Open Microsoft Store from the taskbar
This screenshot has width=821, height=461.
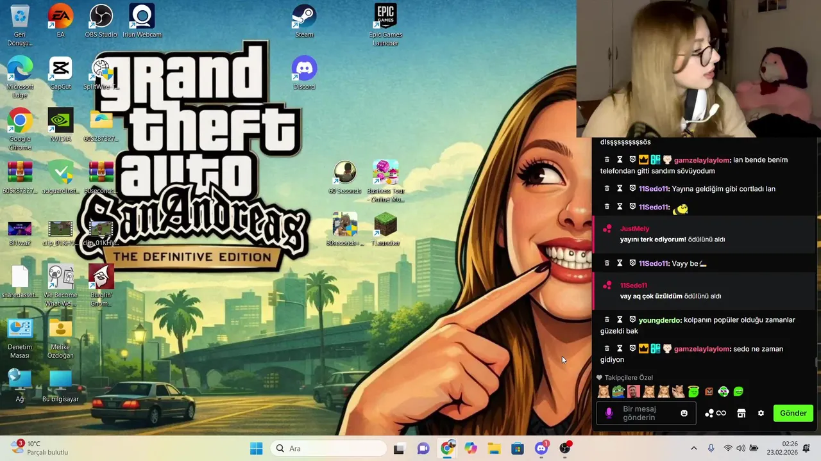518,448
